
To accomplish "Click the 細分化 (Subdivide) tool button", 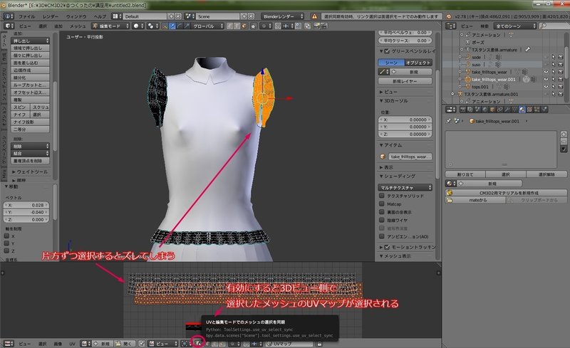I will [30, 78].
